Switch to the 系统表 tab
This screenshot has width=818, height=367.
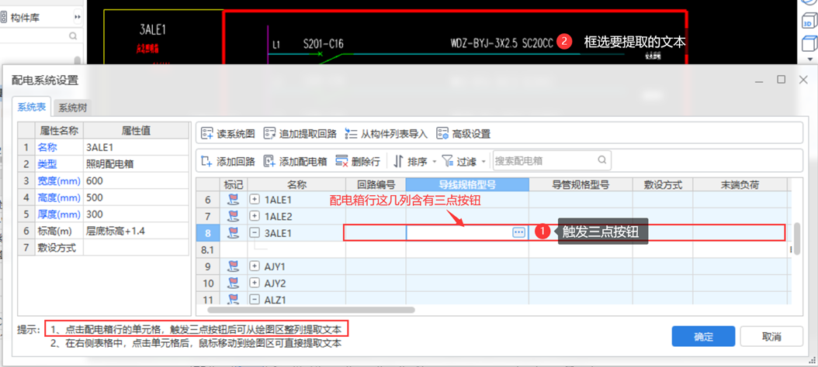32,108
